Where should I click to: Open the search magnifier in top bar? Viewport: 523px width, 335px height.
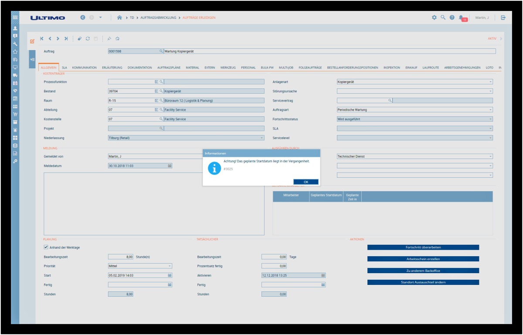coord(443,17)
